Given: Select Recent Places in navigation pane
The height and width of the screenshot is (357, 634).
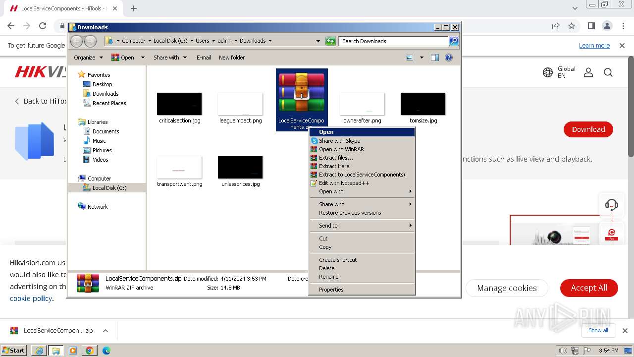Looking at the screenshot, I should [109, 103].
